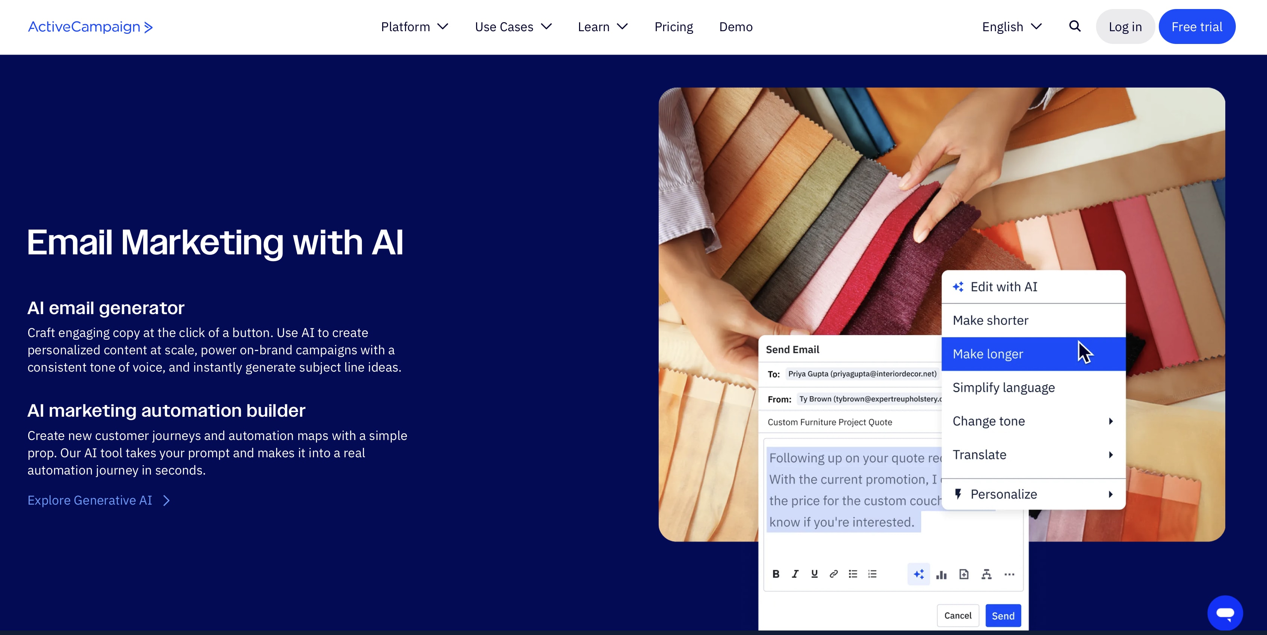Screen dimensions: 1267x635
Task: Toggle italic formatting in email editor
Action: pos(795,574)
